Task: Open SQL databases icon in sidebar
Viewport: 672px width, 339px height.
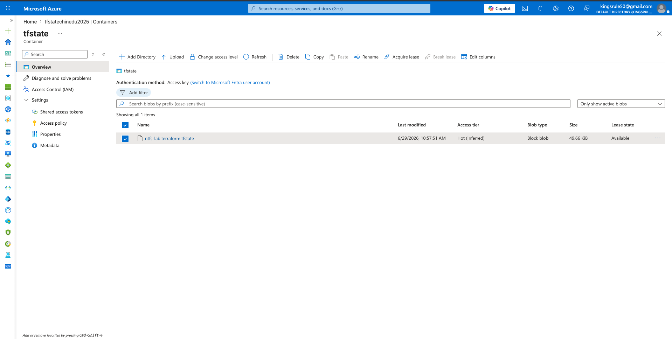Action: 8,132
